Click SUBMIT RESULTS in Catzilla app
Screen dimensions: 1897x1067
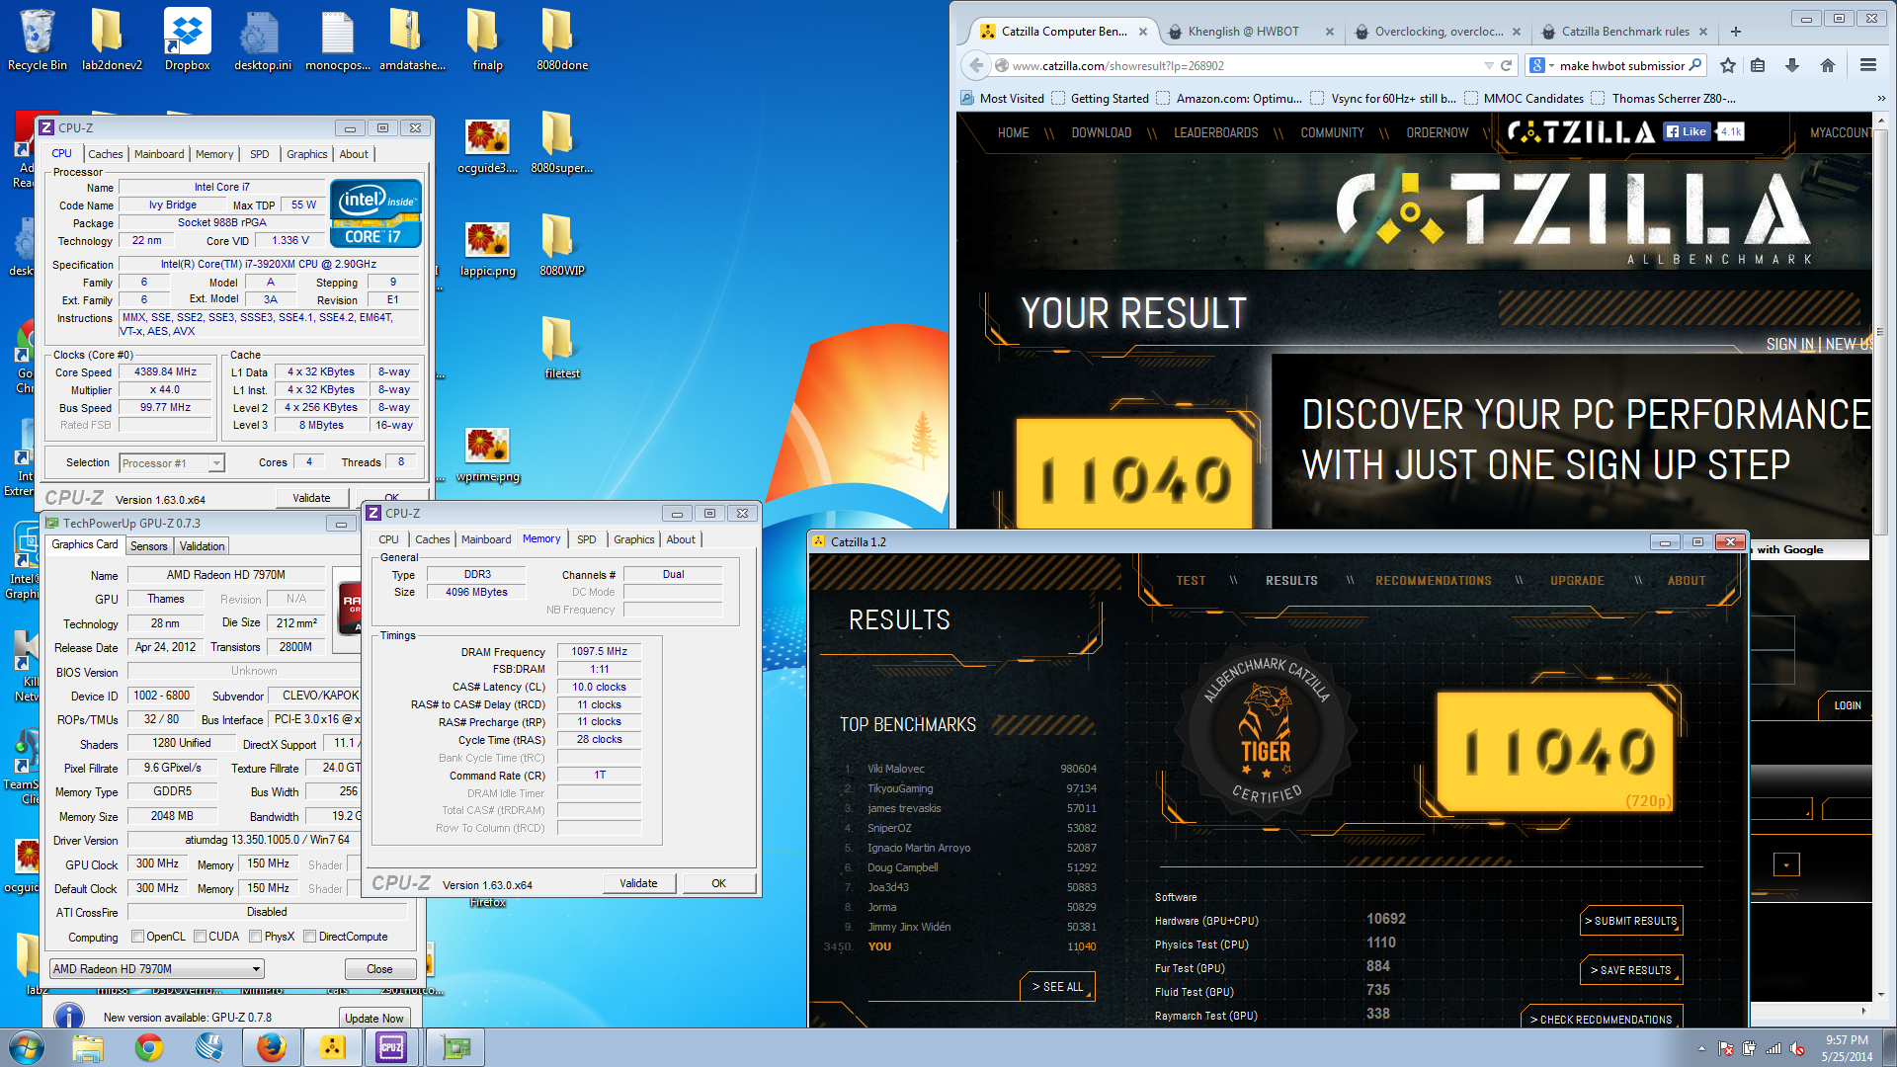(x=1630, y=921)
